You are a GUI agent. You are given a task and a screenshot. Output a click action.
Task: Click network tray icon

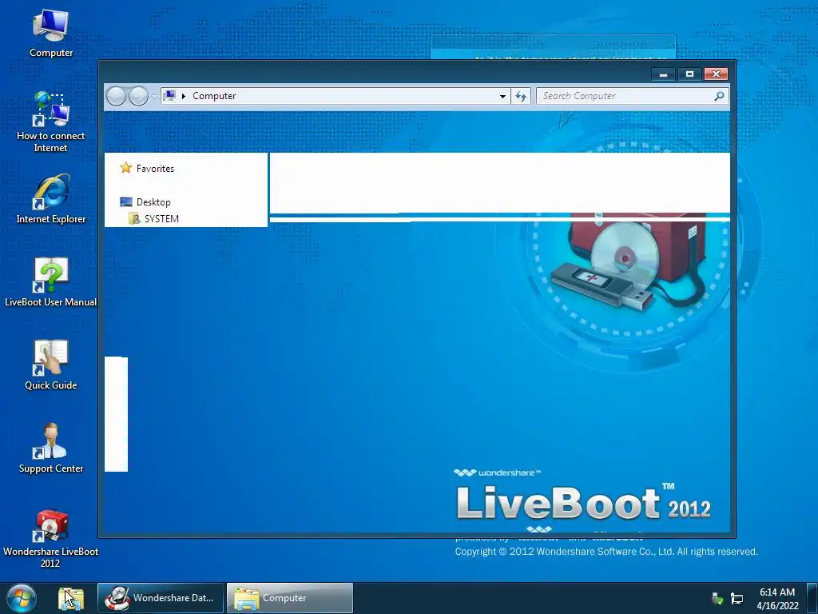tap(737, 598)
